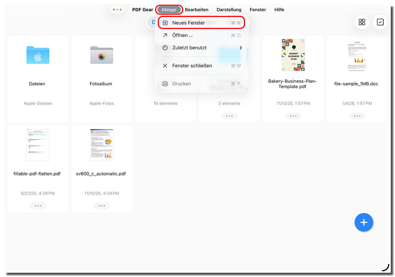Click the Fenster schließen X icon

pos(165,66)
